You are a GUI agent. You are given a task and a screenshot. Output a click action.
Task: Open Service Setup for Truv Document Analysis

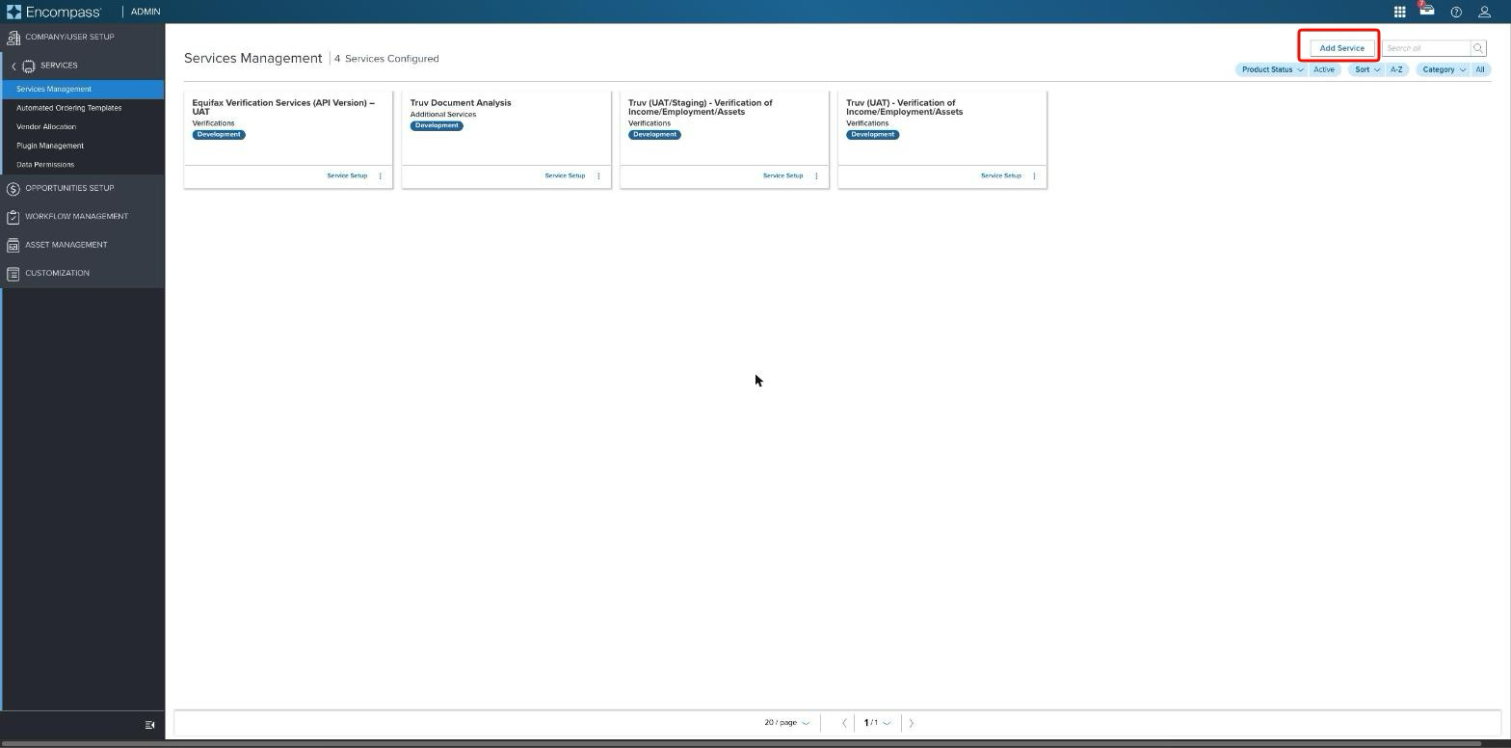tap(565, 176)
